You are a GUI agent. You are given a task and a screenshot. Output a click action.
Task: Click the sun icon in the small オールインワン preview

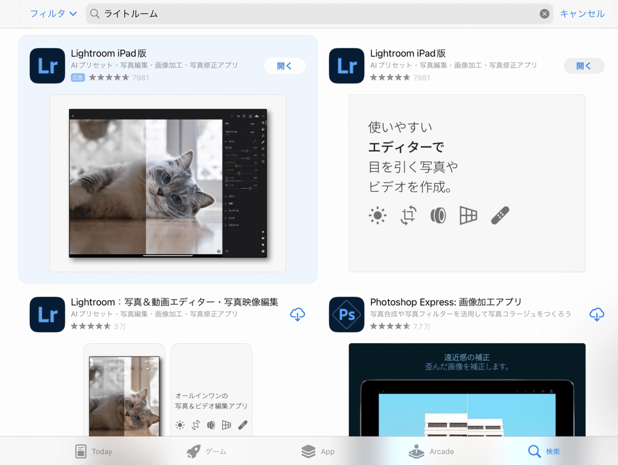tap(180, 425)
